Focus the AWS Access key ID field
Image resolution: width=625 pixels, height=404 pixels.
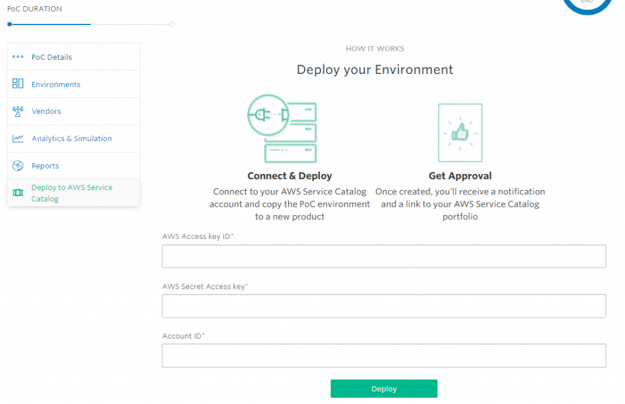pyautogui.click(x=384, y=256)
